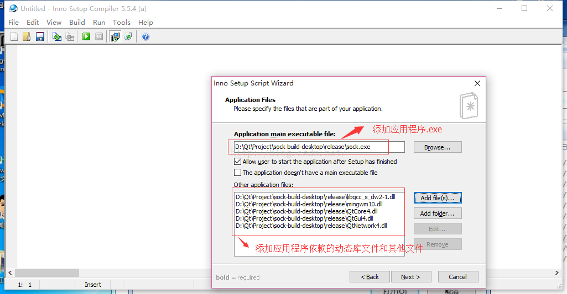Click the Target Setup toolbar icon

tap(115, 36)
